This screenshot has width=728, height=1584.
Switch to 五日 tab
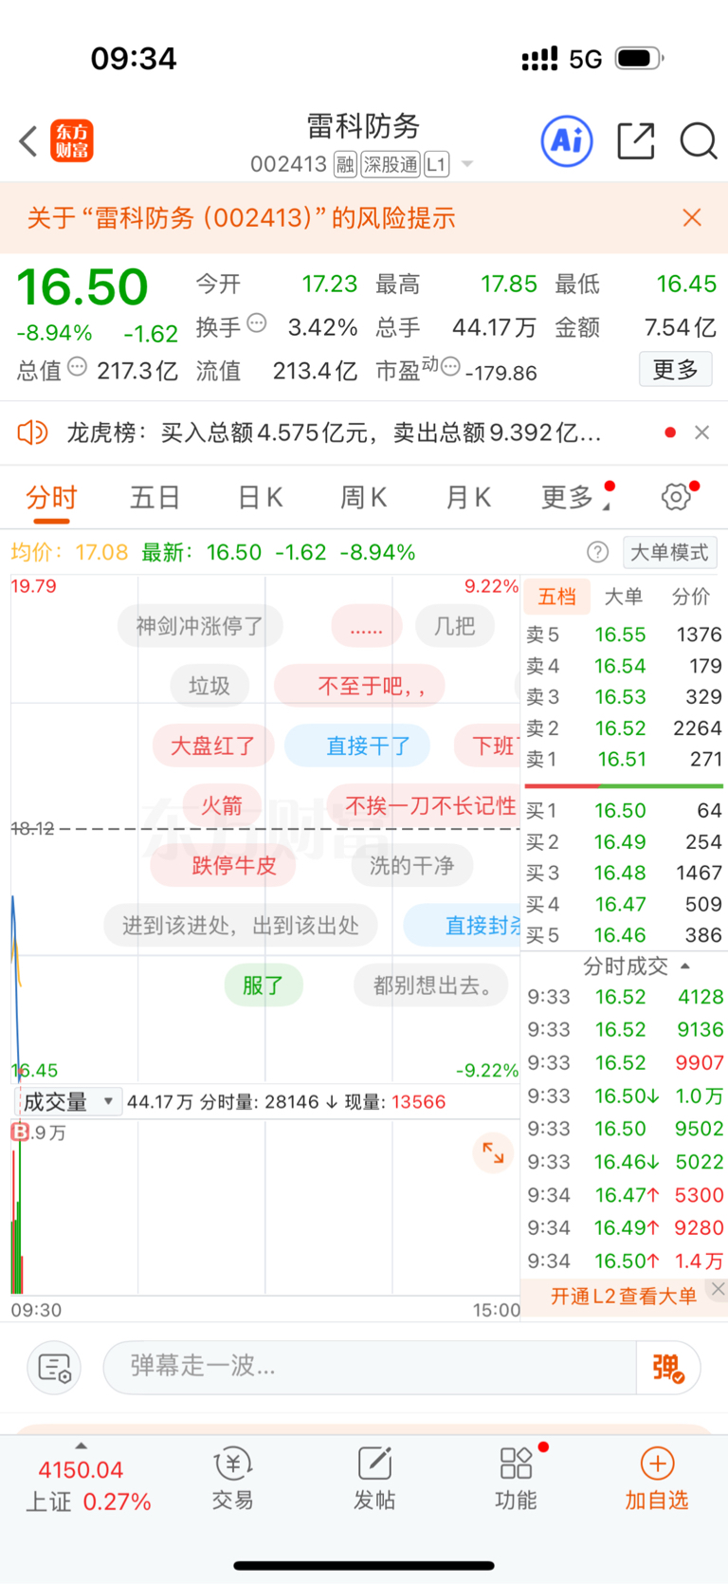click(x=155, y=497)
